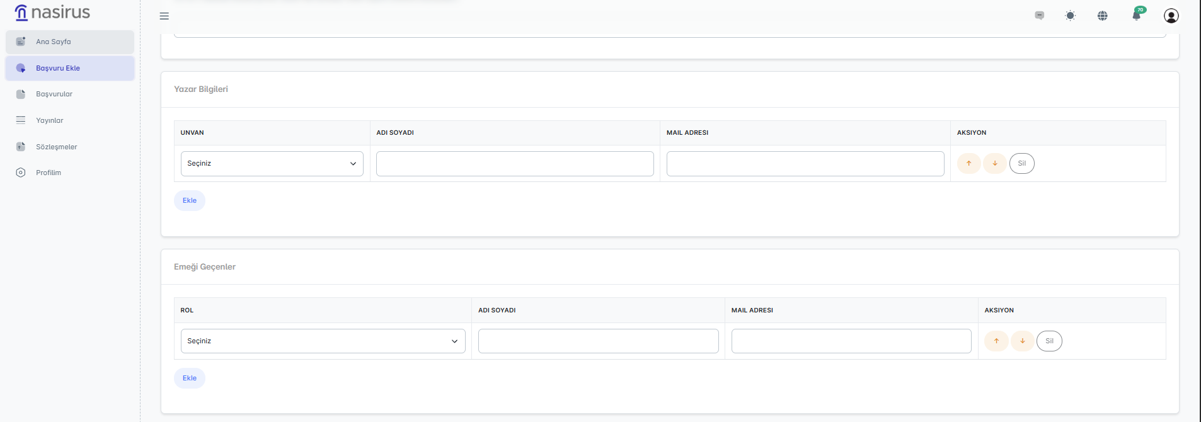
Task: Click the author Adı Soyadı input field
Action: tap(515, 164)
